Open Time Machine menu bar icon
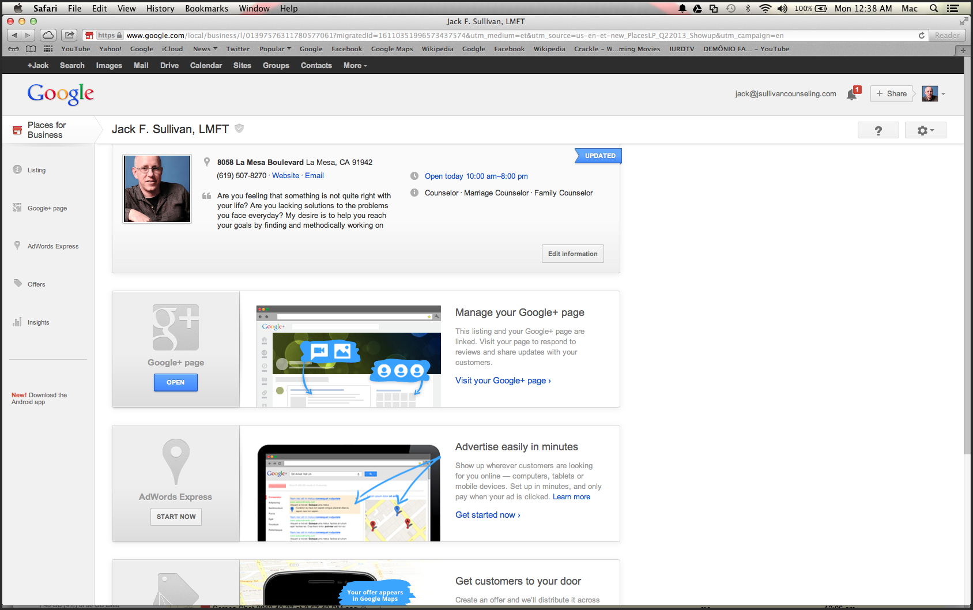Screen dimensions: 973x610 [731, 8]
